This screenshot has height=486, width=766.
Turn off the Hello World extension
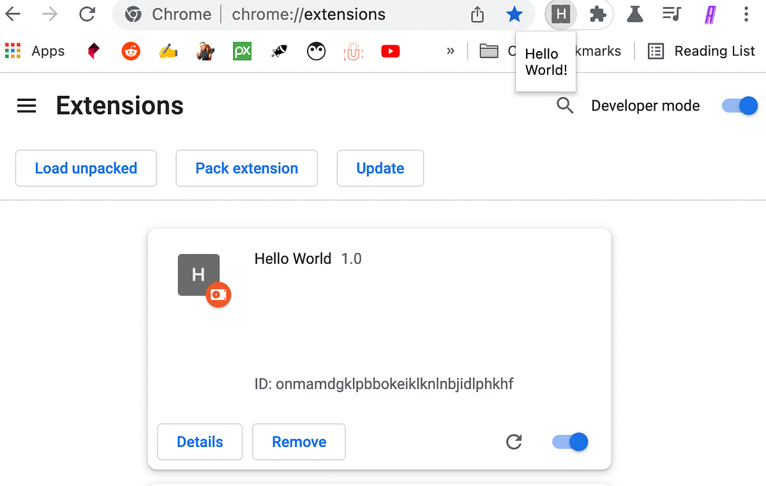569,441
